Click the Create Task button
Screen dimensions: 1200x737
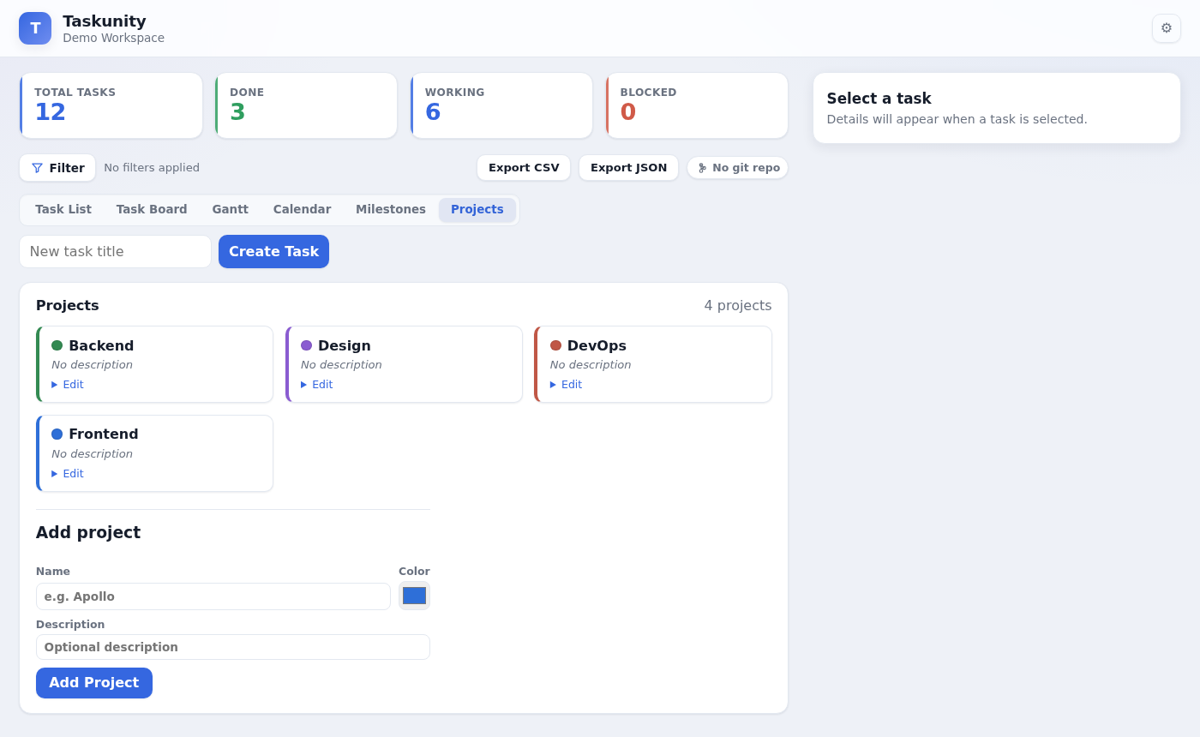click(x=273, y=252)
